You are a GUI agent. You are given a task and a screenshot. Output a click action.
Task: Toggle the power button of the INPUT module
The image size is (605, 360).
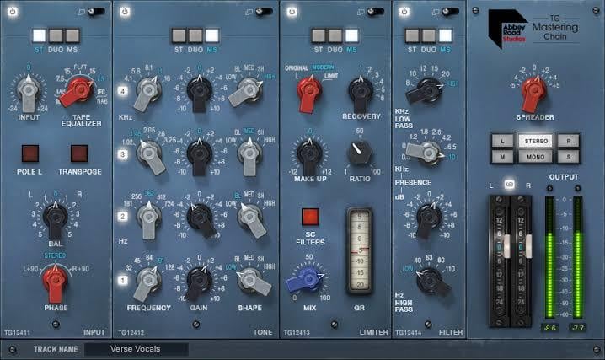pyautogui.click(x=13, y=12)
